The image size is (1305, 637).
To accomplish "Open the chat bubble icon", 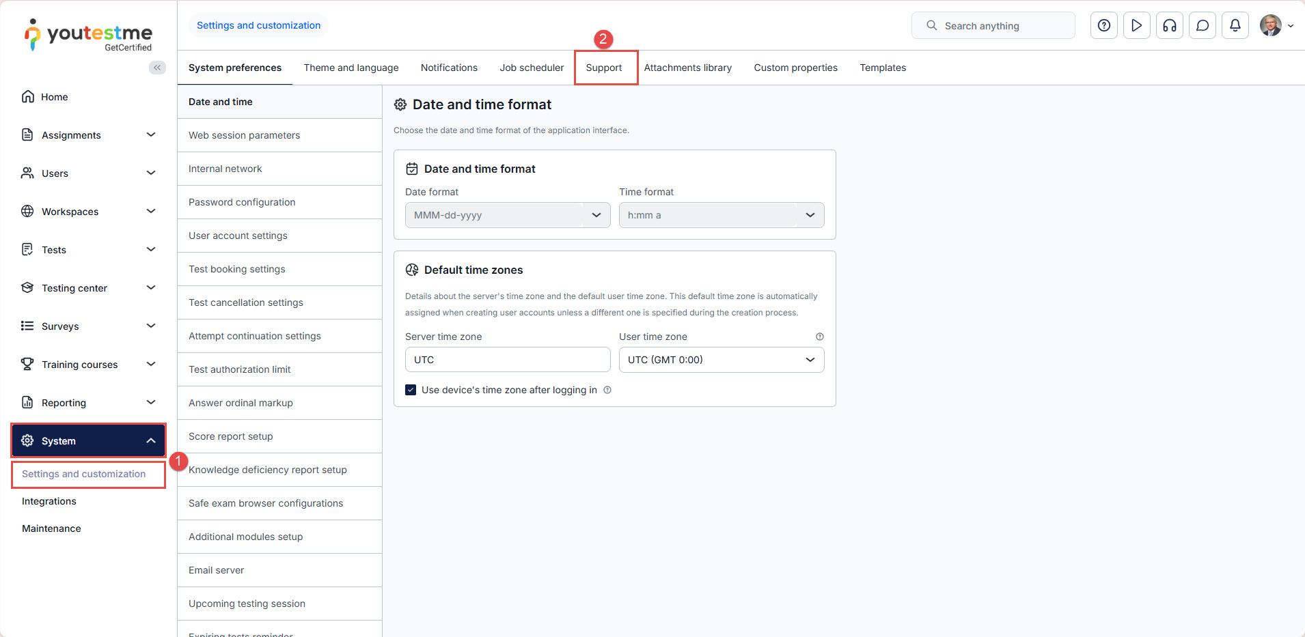I will (1202, 26).
